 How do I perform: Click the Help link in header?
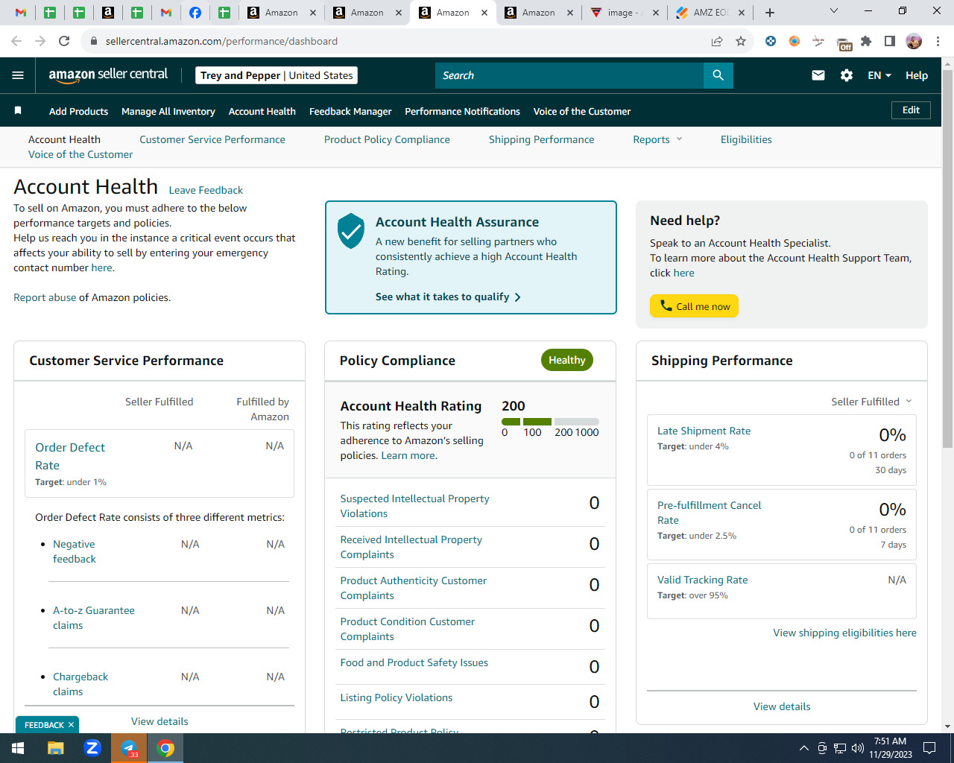[917, 75]
